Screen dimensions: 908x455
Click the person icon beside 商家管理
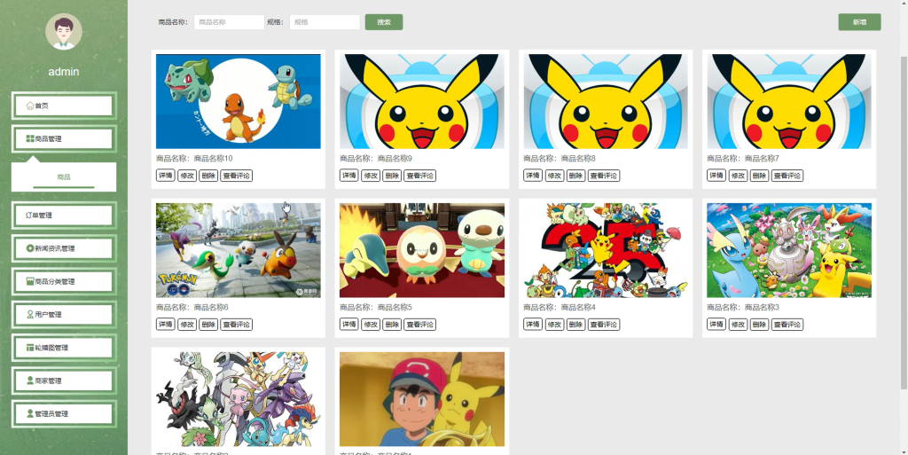(30, 380)
